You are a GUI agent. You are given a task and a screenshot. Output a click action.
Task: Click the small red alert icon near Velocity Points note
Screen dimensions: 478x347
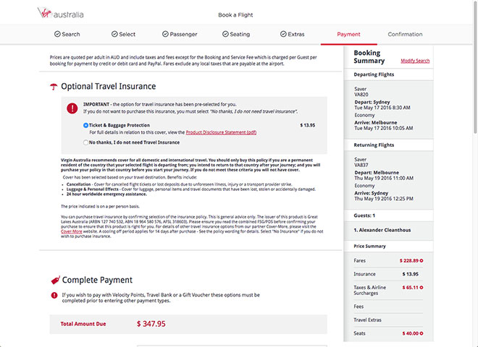point(54,295)
